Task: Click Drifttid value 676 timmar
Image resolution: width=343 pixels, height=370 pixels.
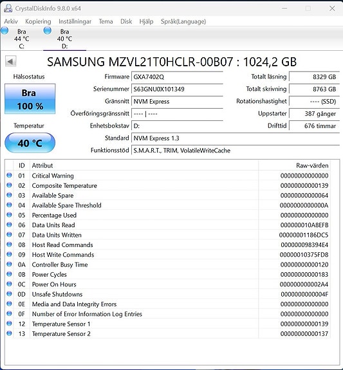Action: (x=314, y=125)
